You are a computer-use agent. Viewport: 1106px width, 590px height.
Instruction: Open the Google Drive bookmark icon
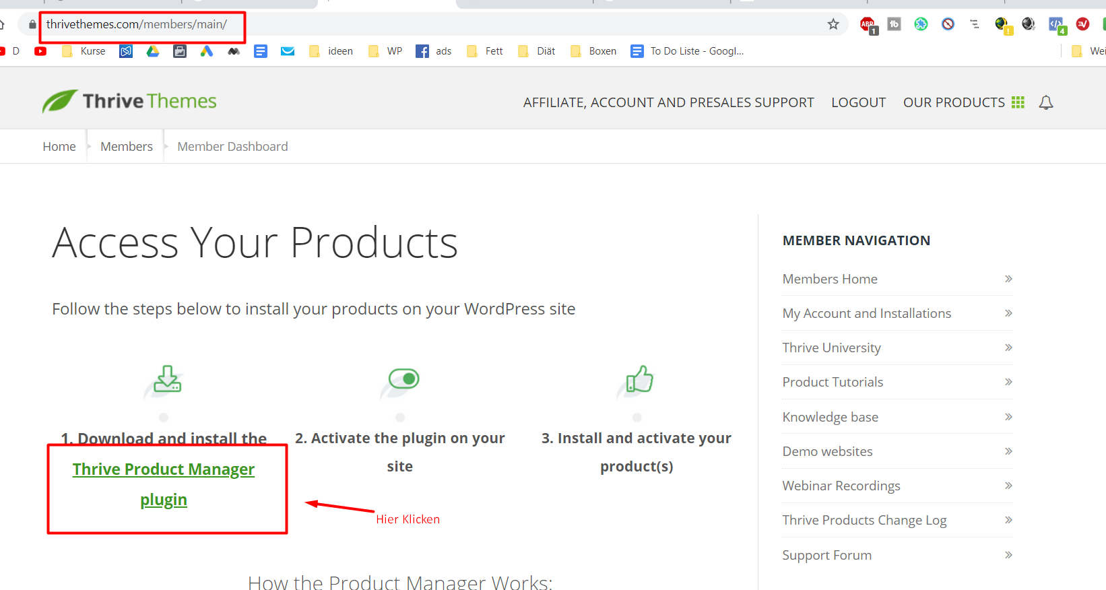coord(153,51)
